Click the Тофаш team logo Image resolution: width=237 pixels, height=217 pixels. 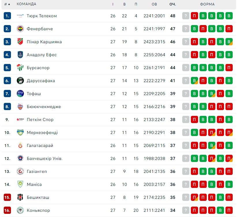(20, 94)
